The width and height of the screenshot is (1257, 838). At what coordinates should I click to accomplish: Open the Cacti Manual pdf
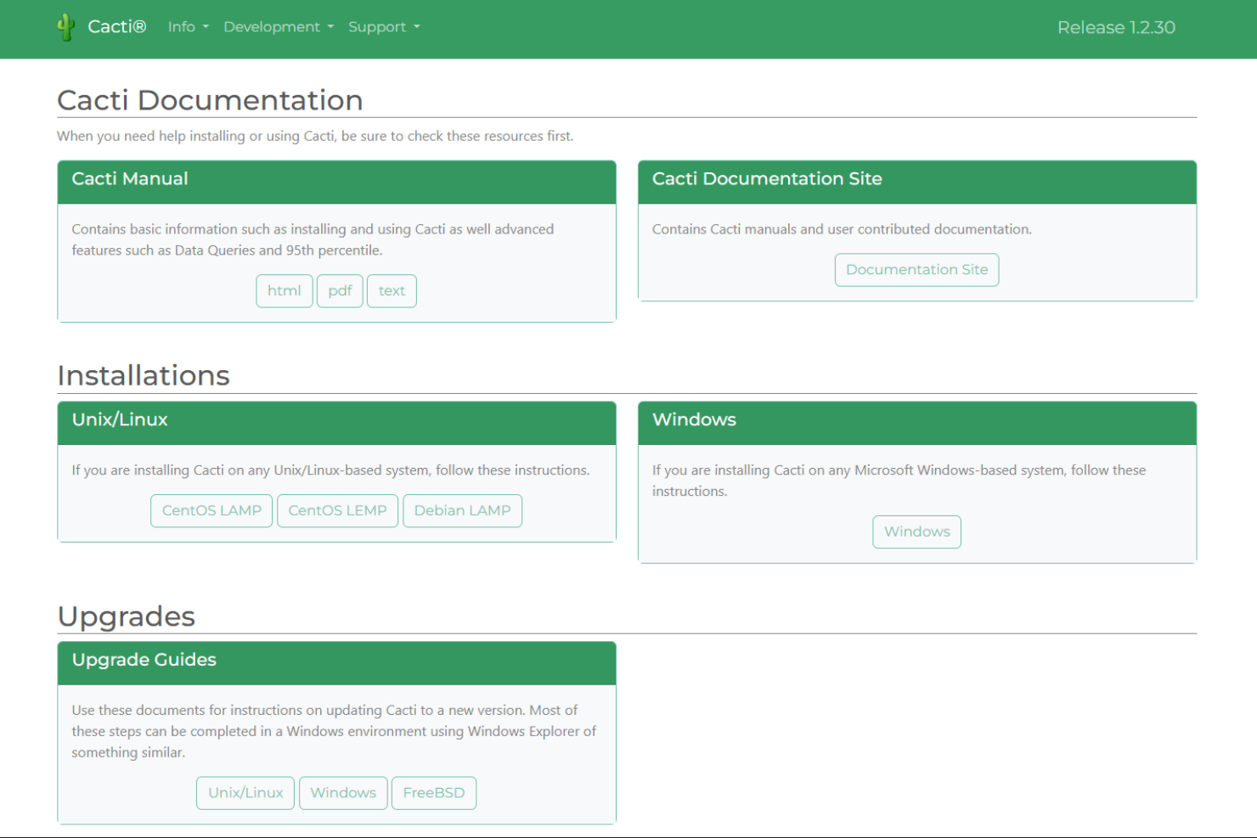coord(340,290)
